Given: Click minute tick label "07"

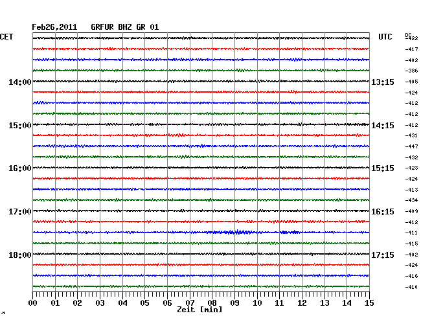Looking at the screenshot, I should tap(190, 303).
